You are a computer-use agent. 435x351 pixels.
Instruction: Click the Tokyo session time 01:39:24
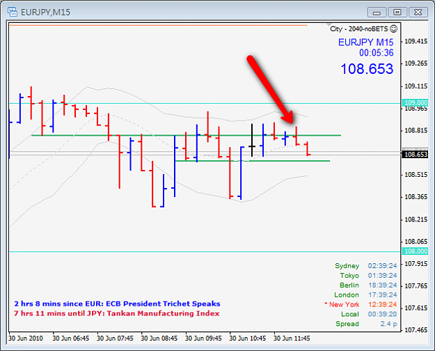pyautogui.click(x=382, y=276)
